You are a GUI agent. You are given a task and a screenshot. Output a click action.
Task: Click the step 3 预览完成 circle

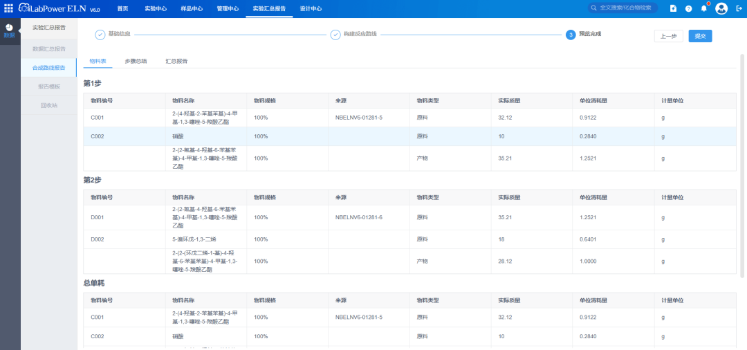coord(571,35)
